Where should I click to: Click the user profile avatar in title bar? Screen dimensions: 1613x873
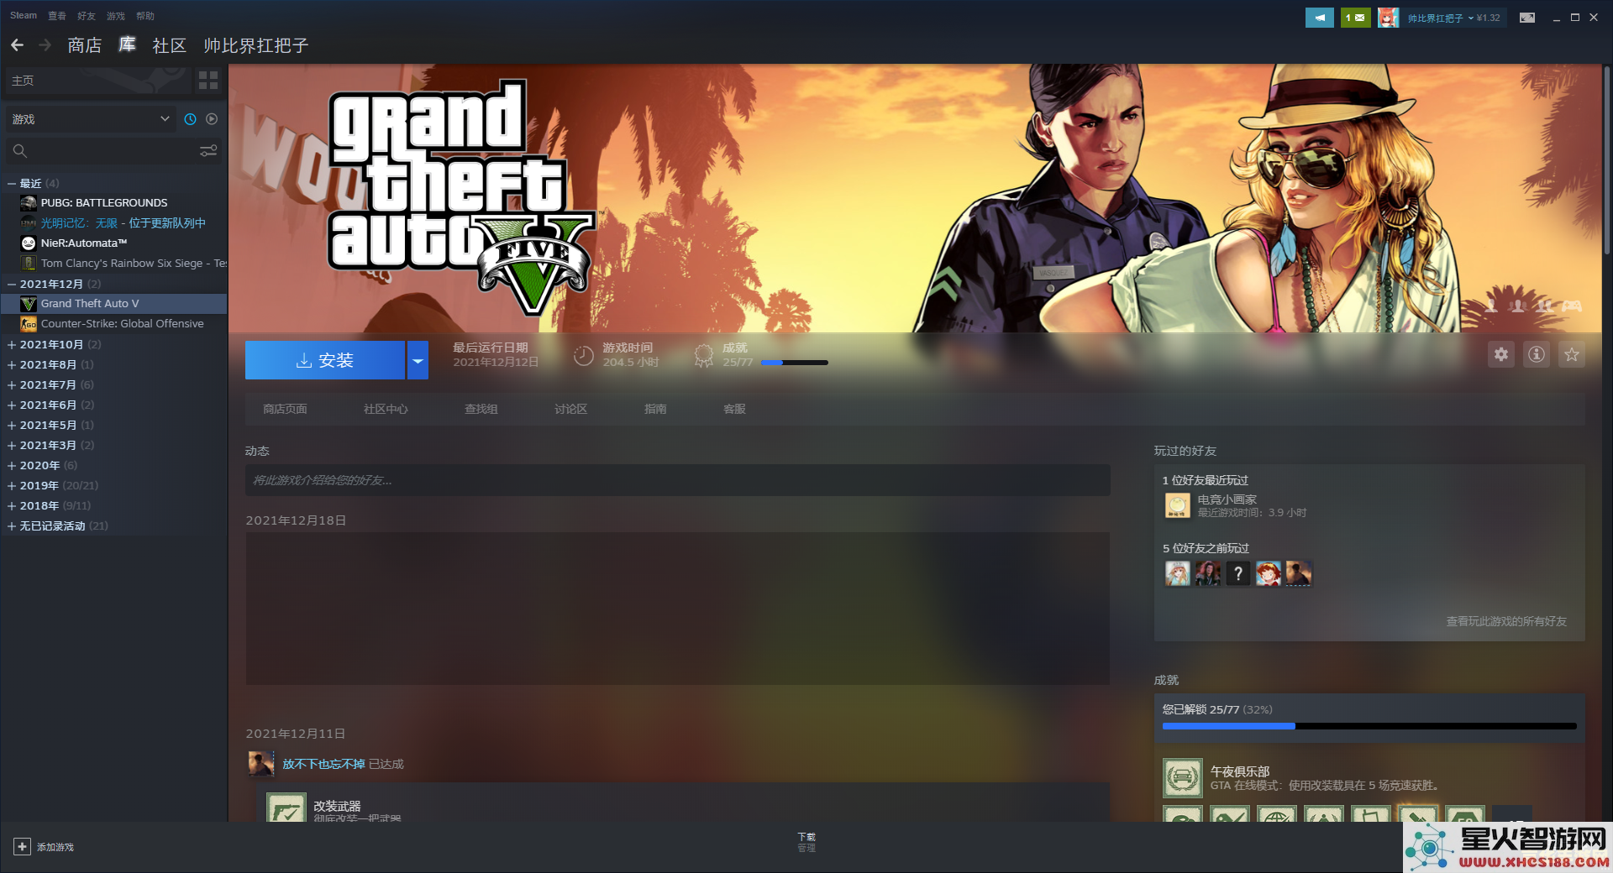1388,18
